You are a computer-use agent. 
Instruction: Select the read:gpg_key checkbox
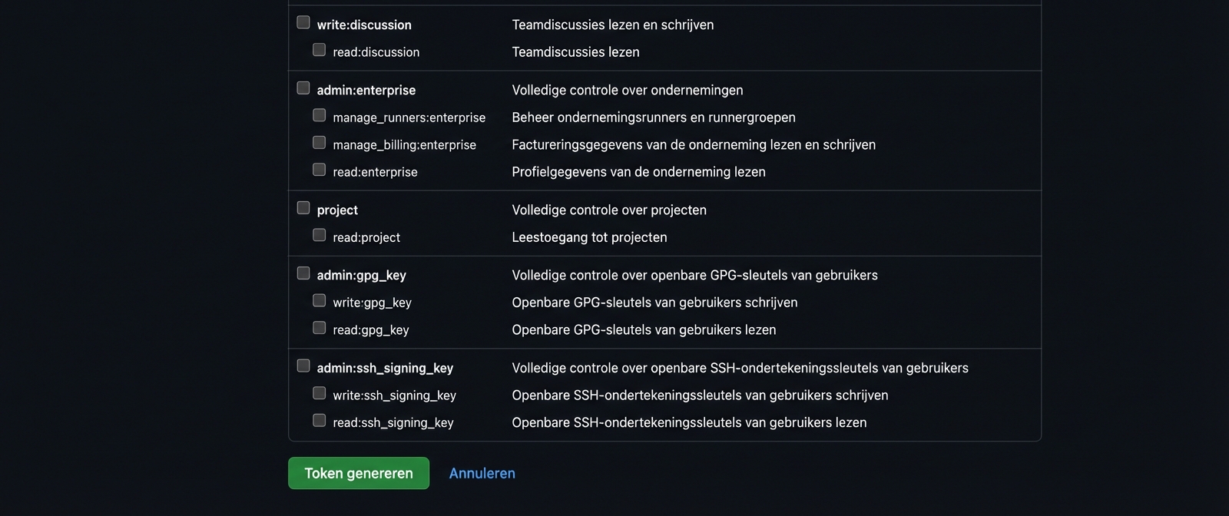click(320, 328)
